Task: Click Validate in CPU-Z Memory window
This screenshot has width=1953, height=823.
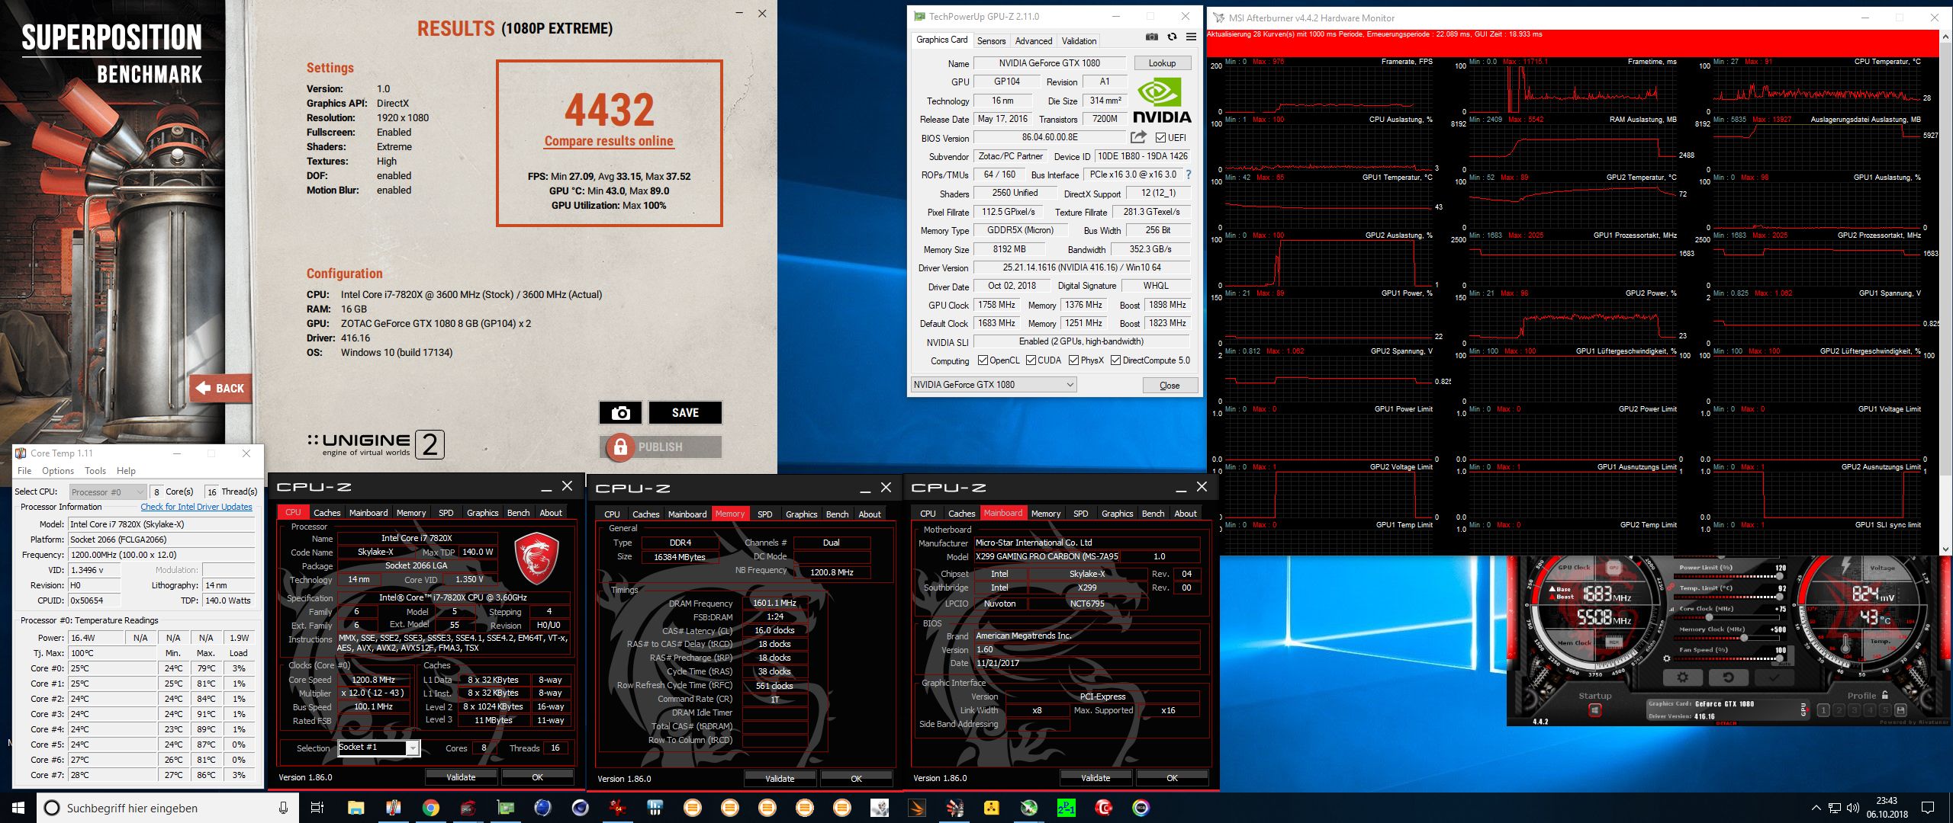Action: pyautogui.click(x=780, y=778)
